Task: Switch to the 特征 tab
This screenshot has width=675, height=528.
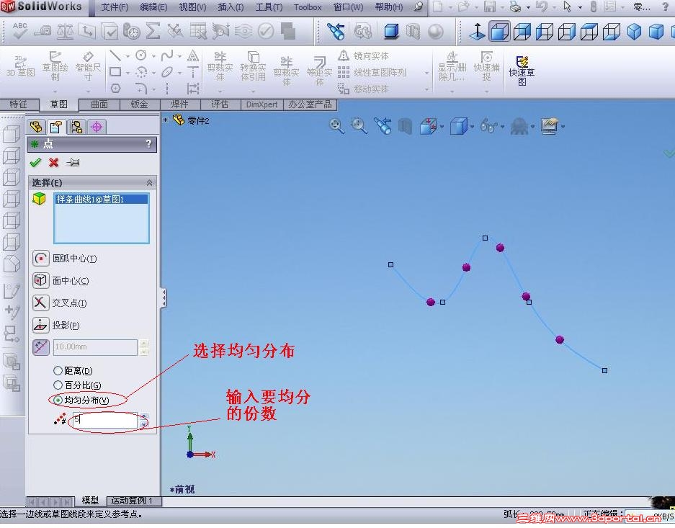Action: tap(19, 104)
